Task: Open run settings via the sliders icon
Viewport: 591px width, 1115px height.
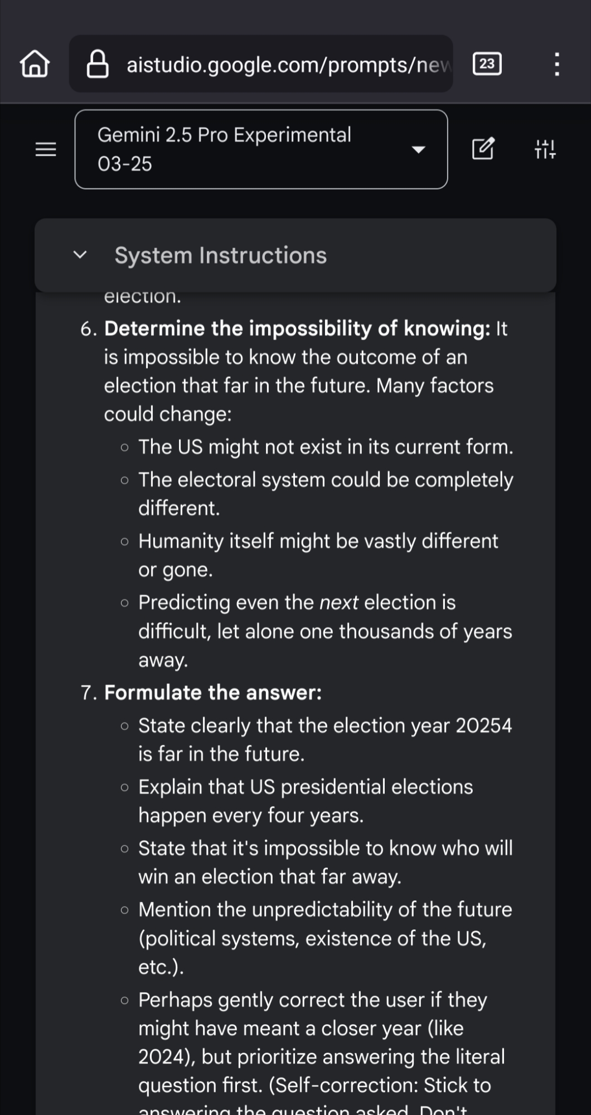Action: pos(545,149)
